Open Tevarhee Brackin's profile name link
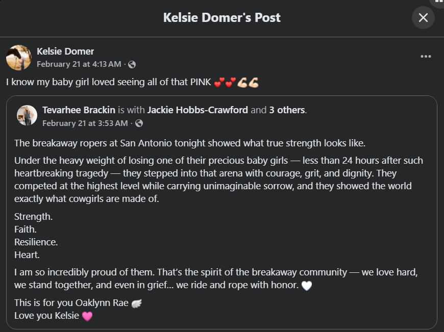444x332 pixels. click(79, 110)
